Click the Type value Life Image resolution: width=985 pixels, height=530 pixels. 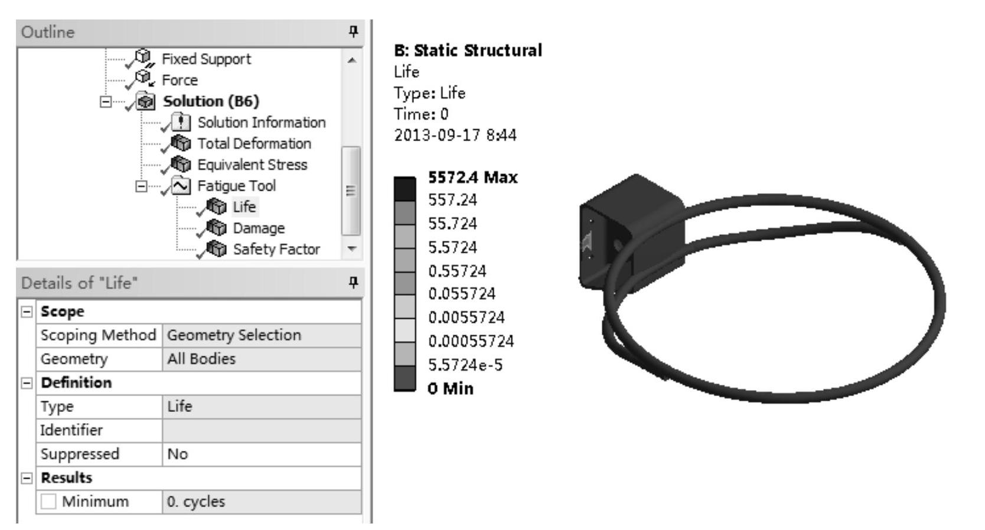click(262, 407)
